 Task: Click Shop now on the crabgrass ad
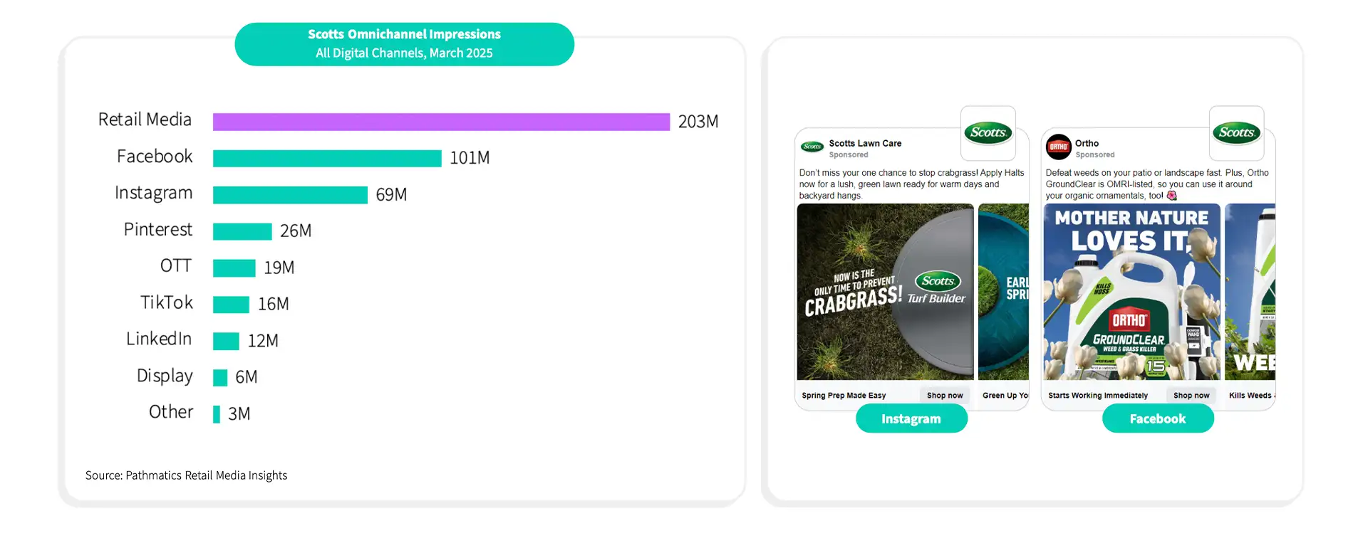coord(945,396)
